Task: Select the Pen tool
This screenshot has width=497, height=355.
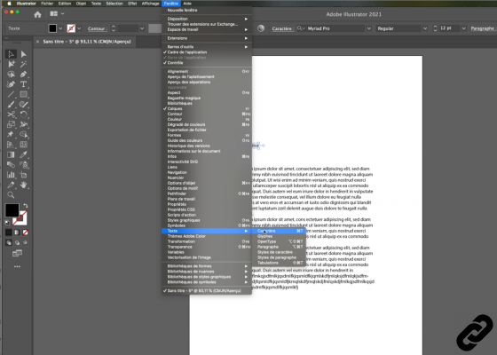Action: click(x=23, y=75)
